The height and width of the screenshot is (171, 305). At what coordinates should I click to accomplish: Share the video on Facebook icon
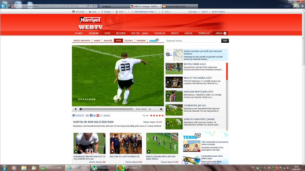(x=91, y=115)
